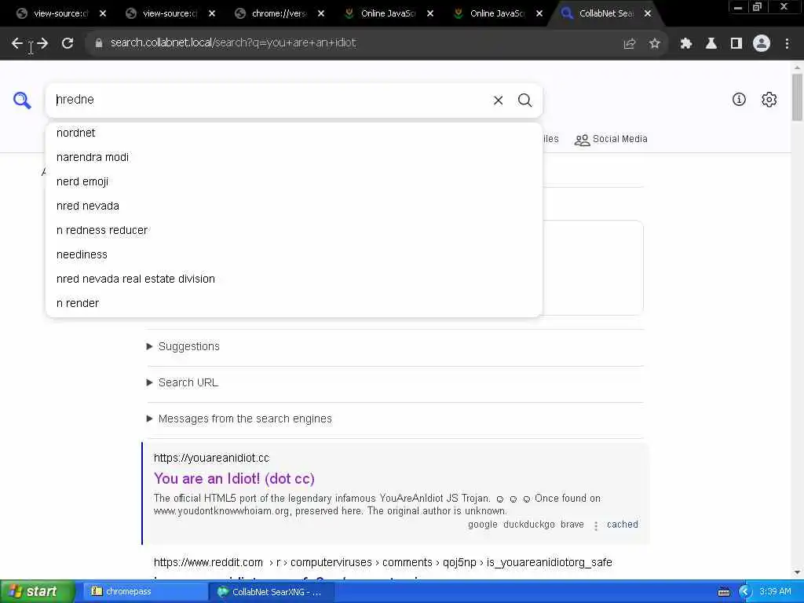This screenshot has width=804, height=603.
Task: Click the 3:39 AM system clock
Action: pyautogui.click(x=775, y=592)
